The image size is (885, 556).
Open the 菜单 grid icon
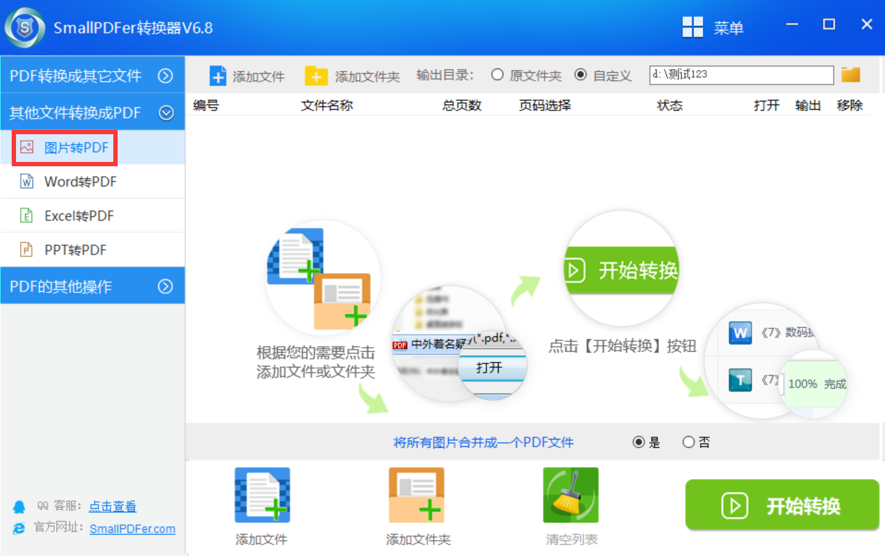point(693,27)
